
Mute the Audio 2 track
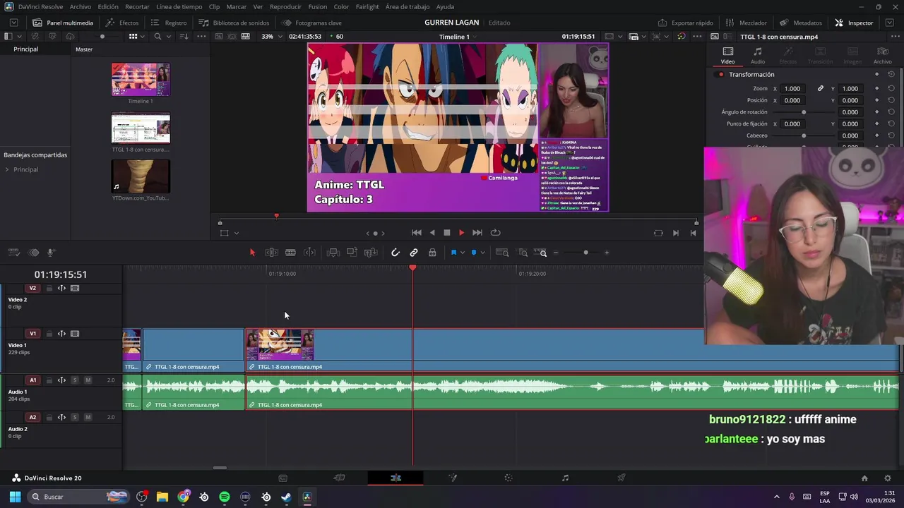(88, 417)
